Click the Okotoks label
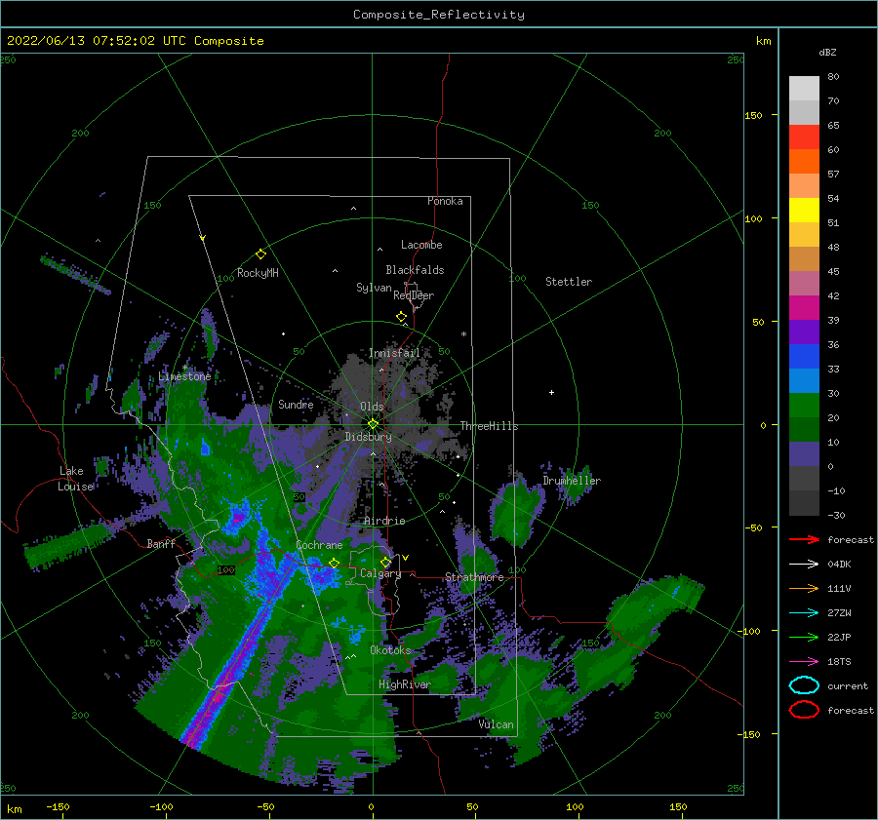This screenshot has height=820, width=878. pyautogui.click(x=390, y=650)
